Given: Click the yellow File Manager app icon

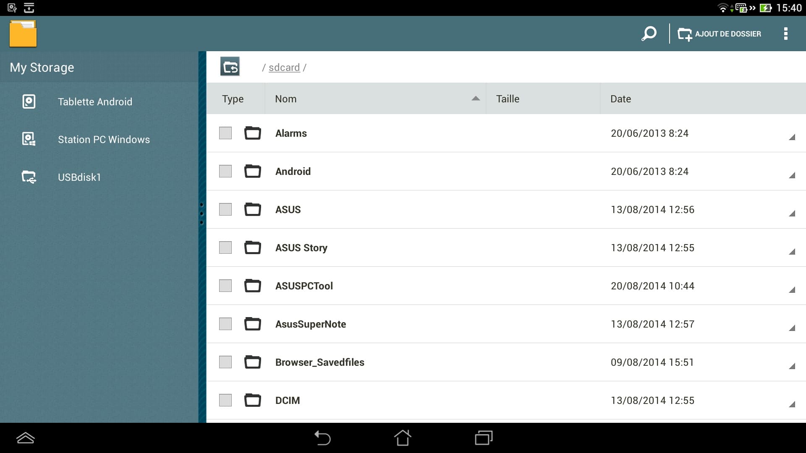Looking at the screenshot, I should pos(23,34).
